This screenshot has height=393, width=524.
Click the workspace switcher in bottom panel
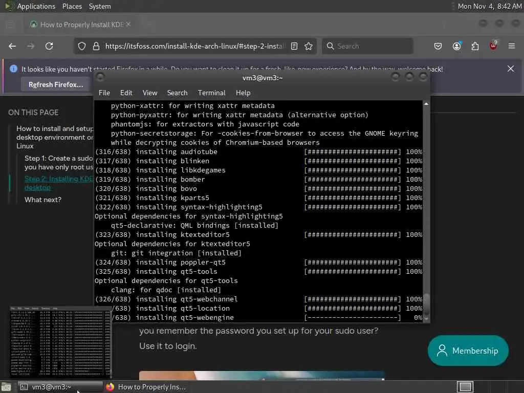pyautogui.click(x=465, y=387)
